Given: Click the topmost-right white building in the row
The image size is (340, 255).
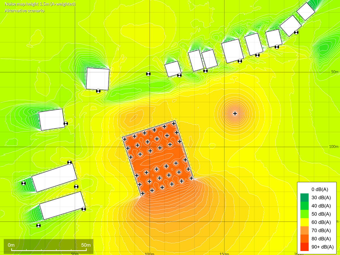Looking at the screenshot, I should click(x=306, y=11).
